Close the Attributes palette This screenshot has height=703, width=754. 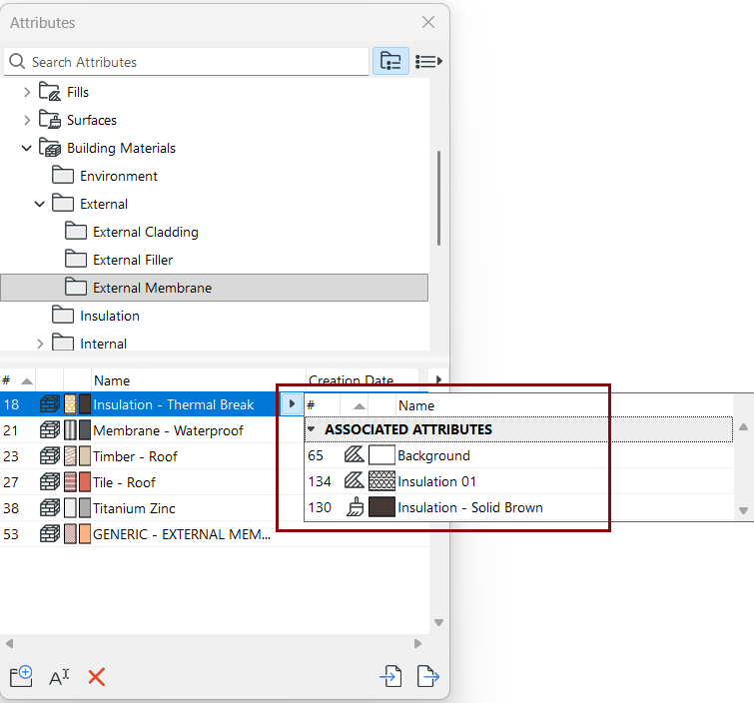(428, 22)
